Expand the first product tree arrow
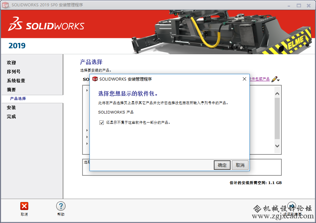The width and height of the screenshot is (316, 223). tap(87, 90)
